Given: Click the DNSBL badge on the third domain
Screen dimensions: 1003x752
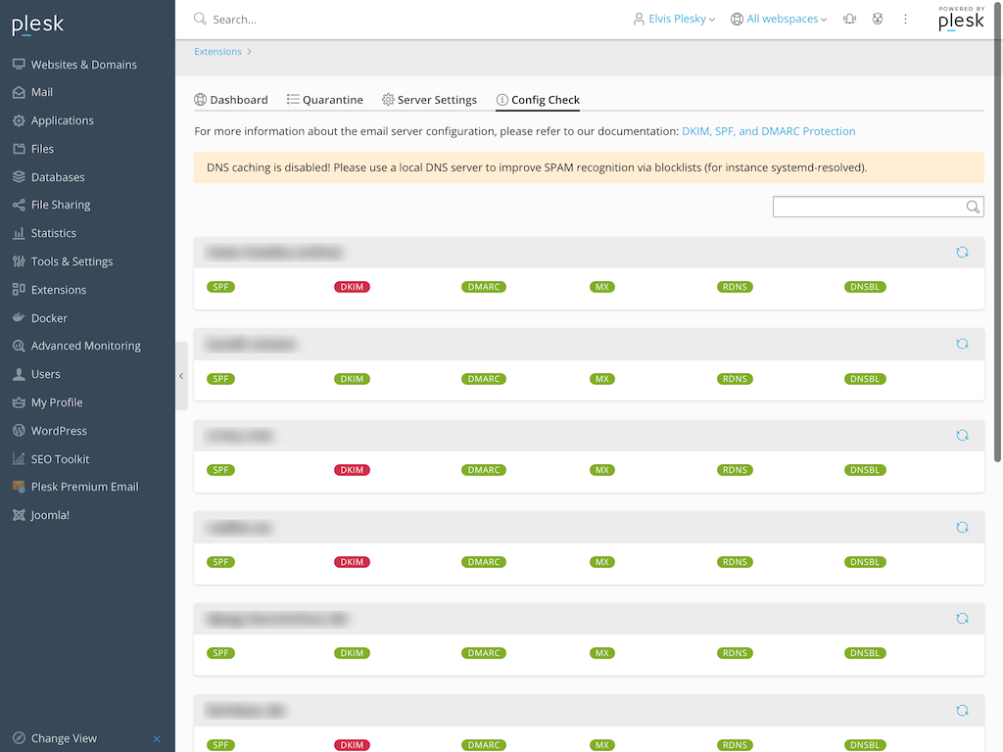Looking at the screenshot, I should [864, 469].
